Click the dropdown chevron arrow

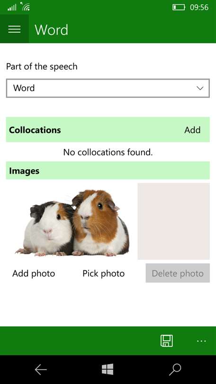click(200, 88)
